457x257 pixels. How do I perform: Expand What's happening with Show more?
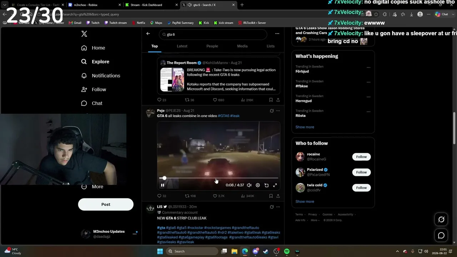(305, 127)
